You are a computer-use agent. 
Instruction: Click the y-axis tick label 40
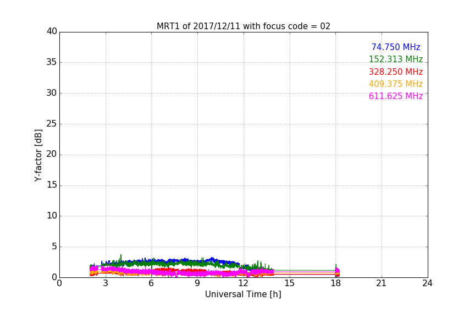(52, 31)
